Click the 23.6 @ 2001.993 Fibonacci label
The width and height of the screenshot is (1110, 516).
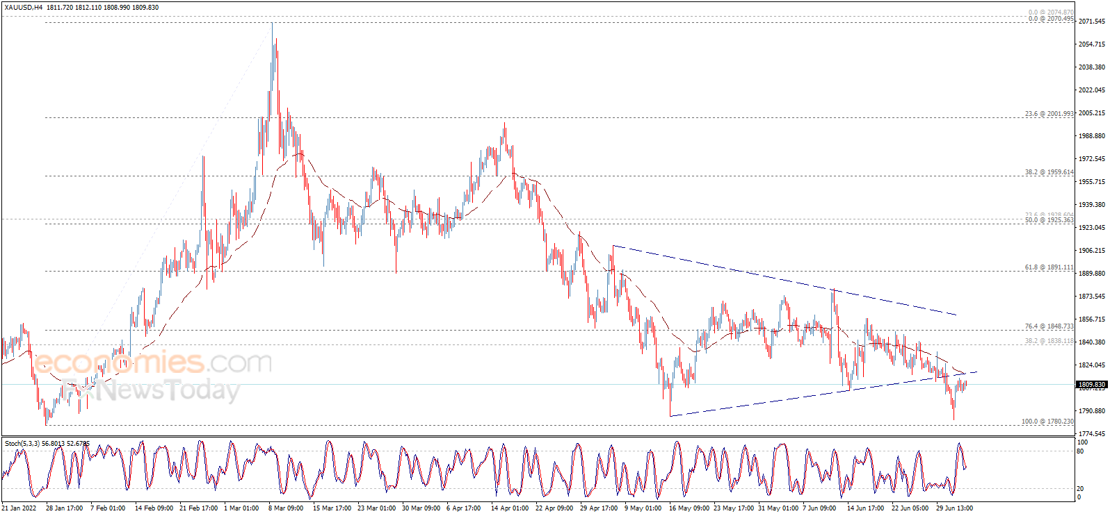pyautogui.click(x=1049, y=113)
